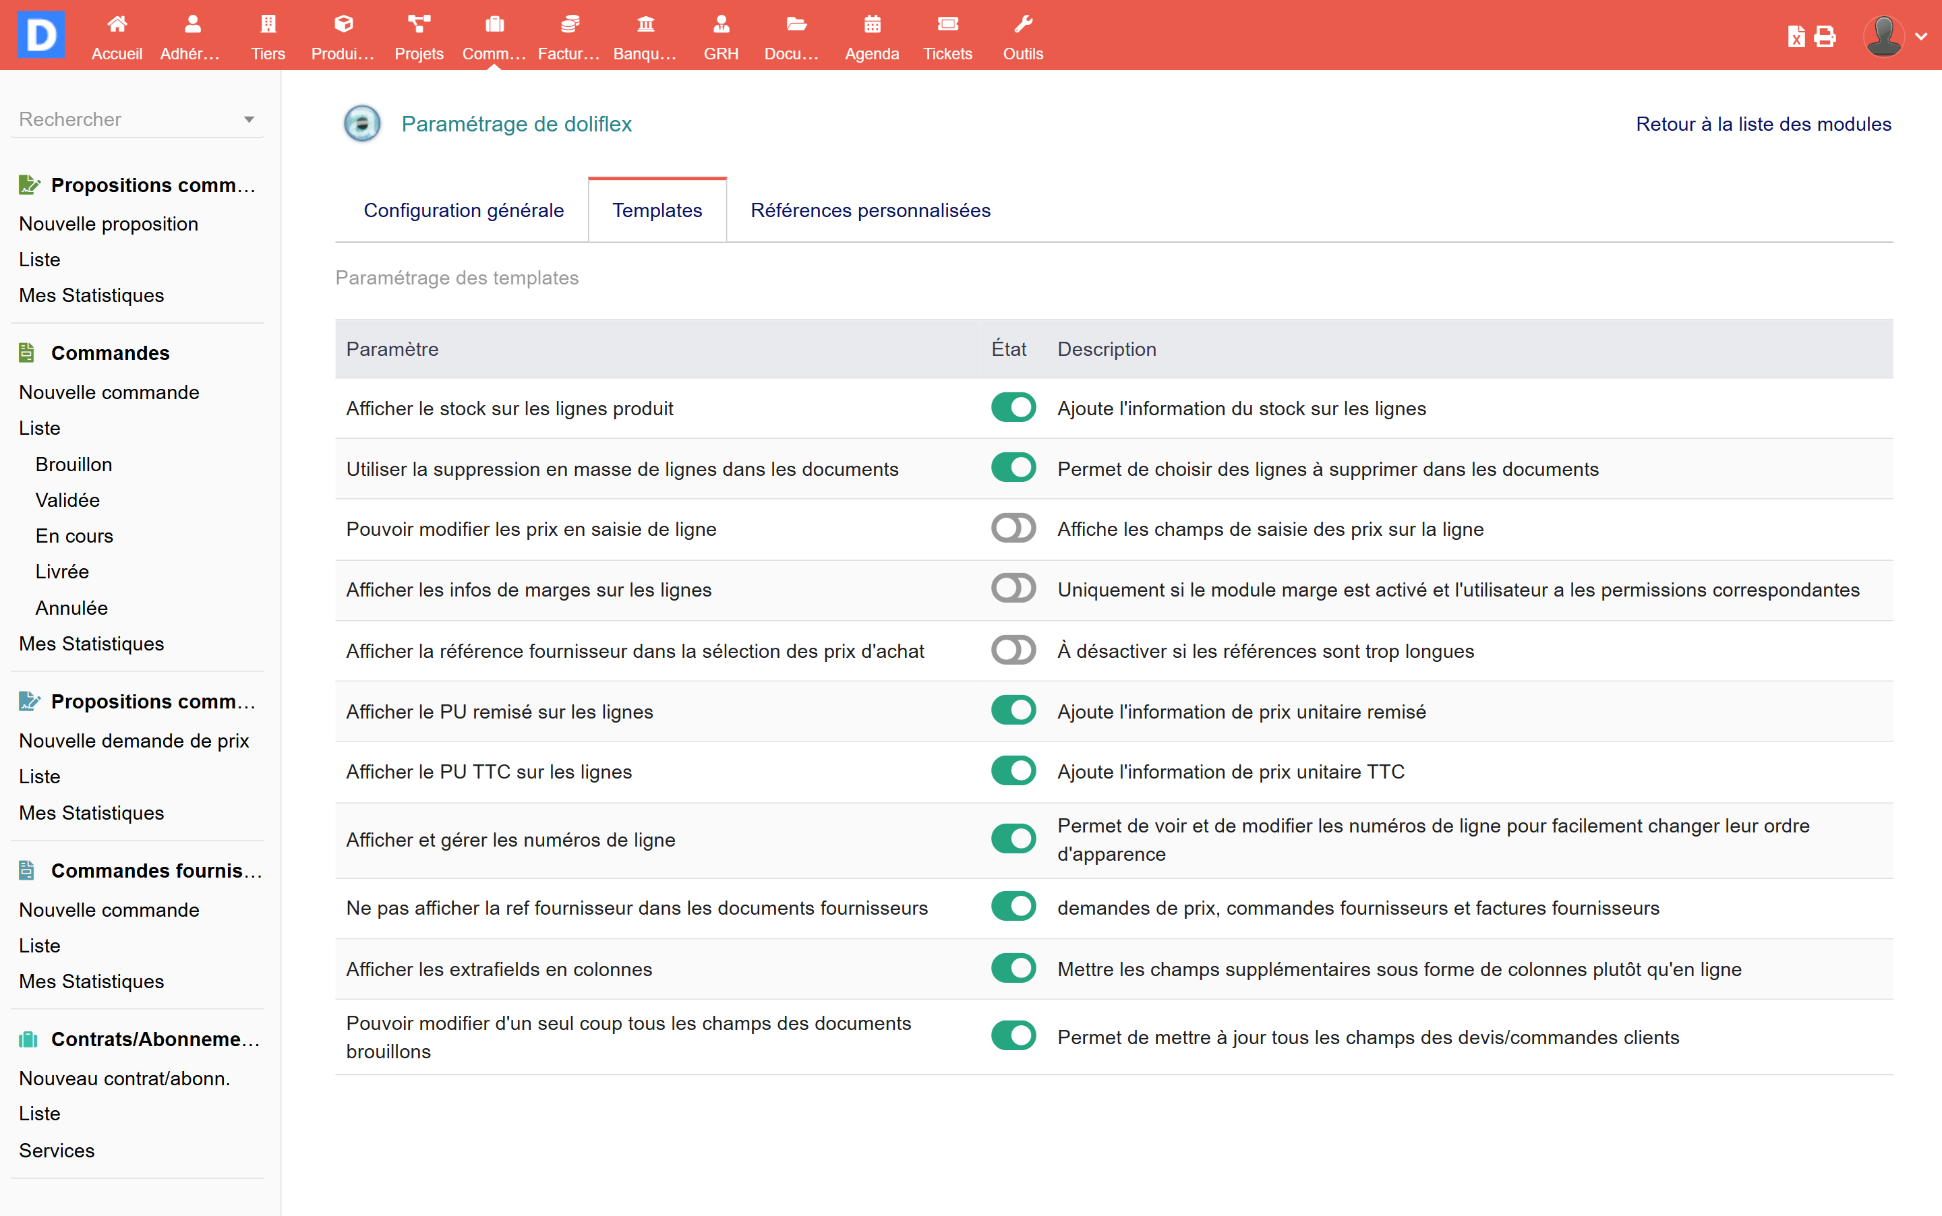Viewport: 1942px width, 1216px height.
Task: Turn on margin infos on lines
Action: click(1013, 588)
